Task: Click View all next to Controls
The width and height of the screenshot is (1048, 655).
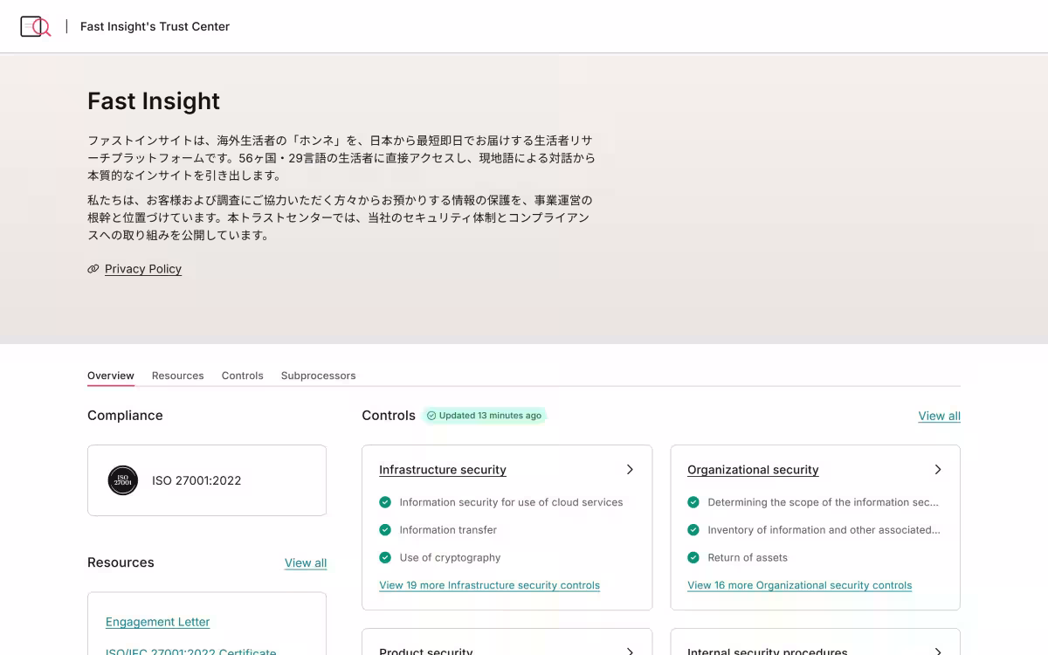Action: click(x=939, y=416)
